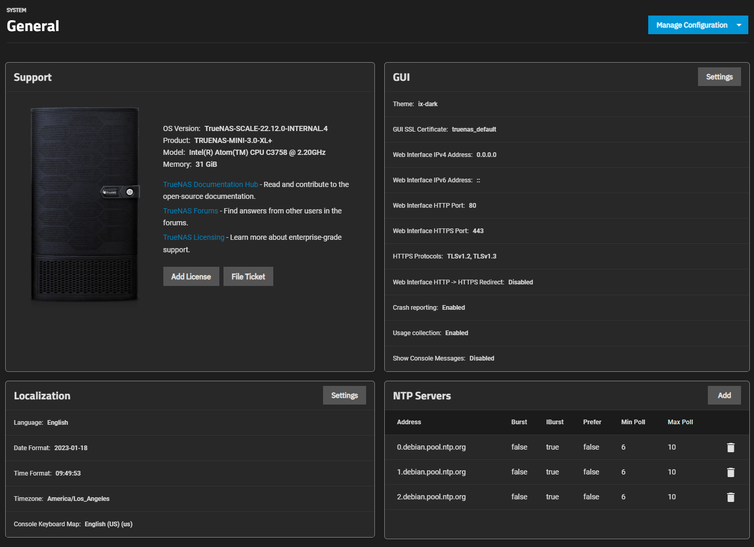Image resolution: width=754 pixels, height=547 pixels.
Task: Open Localization Settings
Action: pos(344,395)
